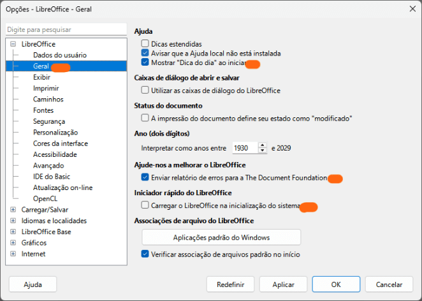Open the Acessibilidade options page
Screen dimensions: 422x301
coord(55,154)
